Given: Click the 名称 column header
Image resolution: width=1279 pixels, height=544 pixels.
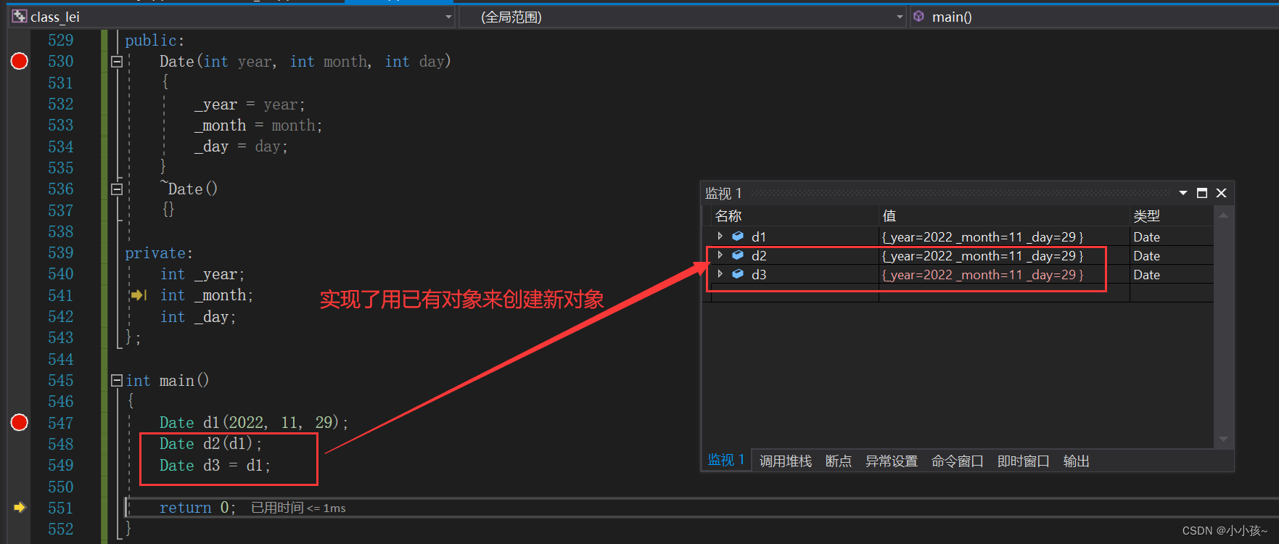Looking at the screenshot, I should (728, 215).
